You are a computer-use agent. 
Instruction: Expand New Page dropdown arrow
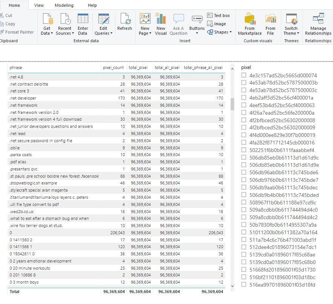[x=150, y=33]
